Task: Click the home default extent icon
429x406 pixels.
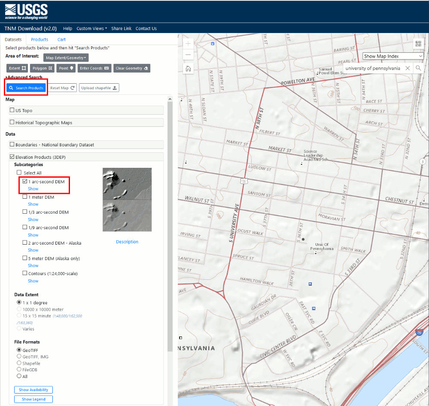Action: click(x=188, y=69)
